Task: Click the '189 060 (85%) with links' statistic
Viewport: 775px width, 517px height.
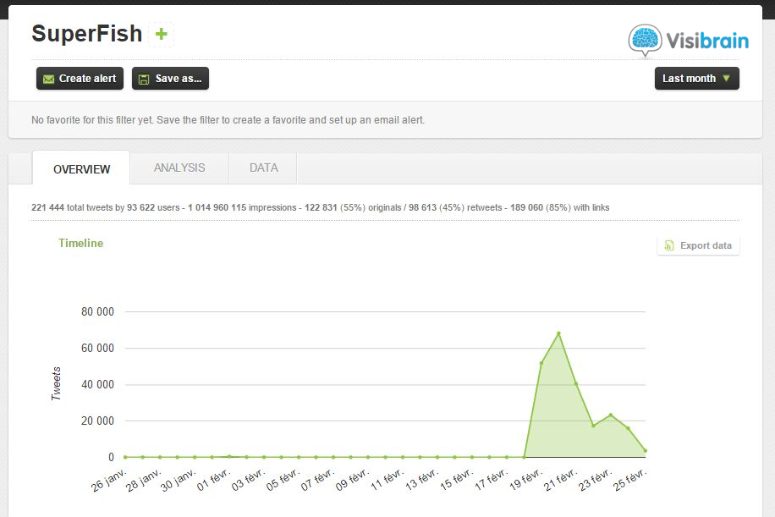Action: [x=560, y=207]
